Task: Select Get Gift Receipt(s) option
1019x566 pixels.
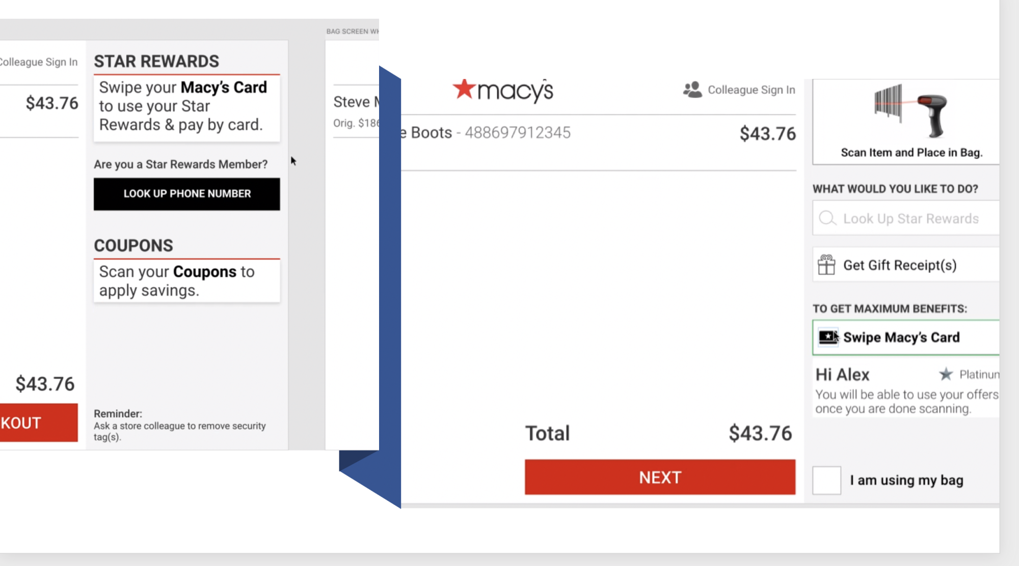Action: click(905, 265)
